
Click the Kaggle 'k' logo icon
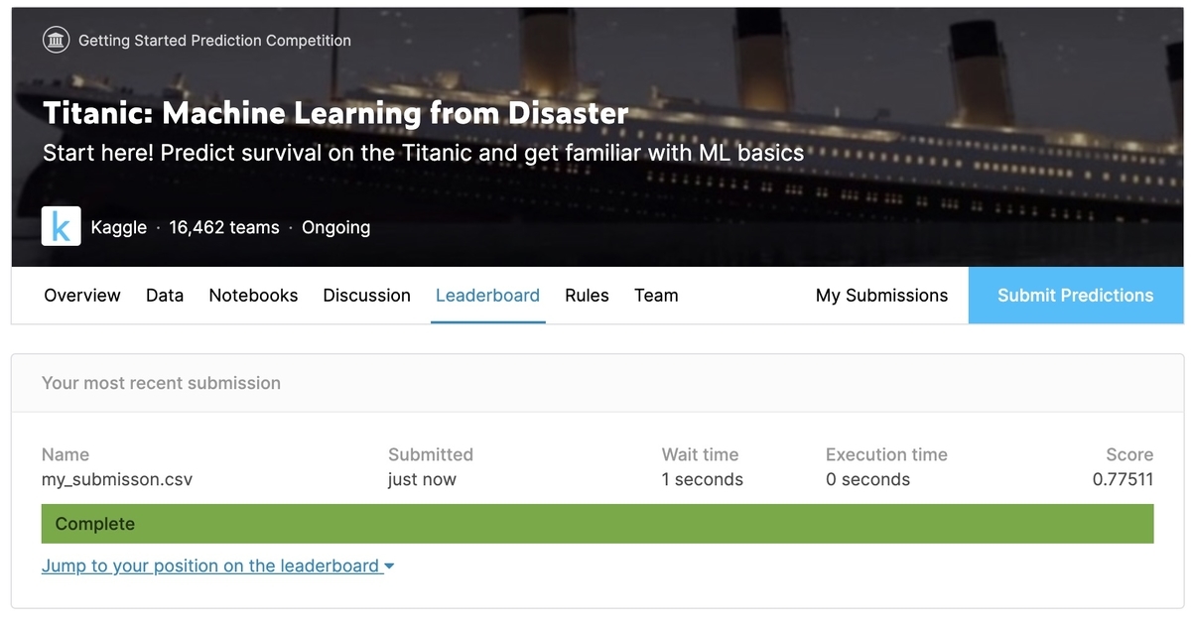pos(61,227)
